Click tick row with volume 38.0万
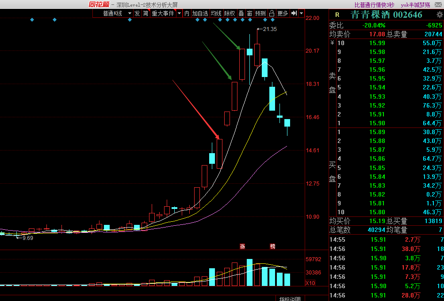This screenshot has height=301, width=444. tap(386, 249)
